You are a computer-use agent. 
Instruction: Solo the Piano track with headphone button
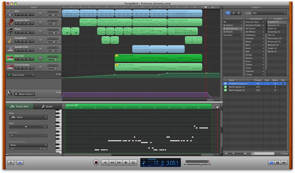(24, 32)
